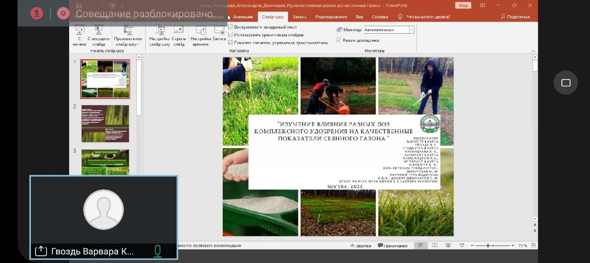Click the red recording indicator icon
The height and width of the screenshot is (263, 590).
pos(63,13)
